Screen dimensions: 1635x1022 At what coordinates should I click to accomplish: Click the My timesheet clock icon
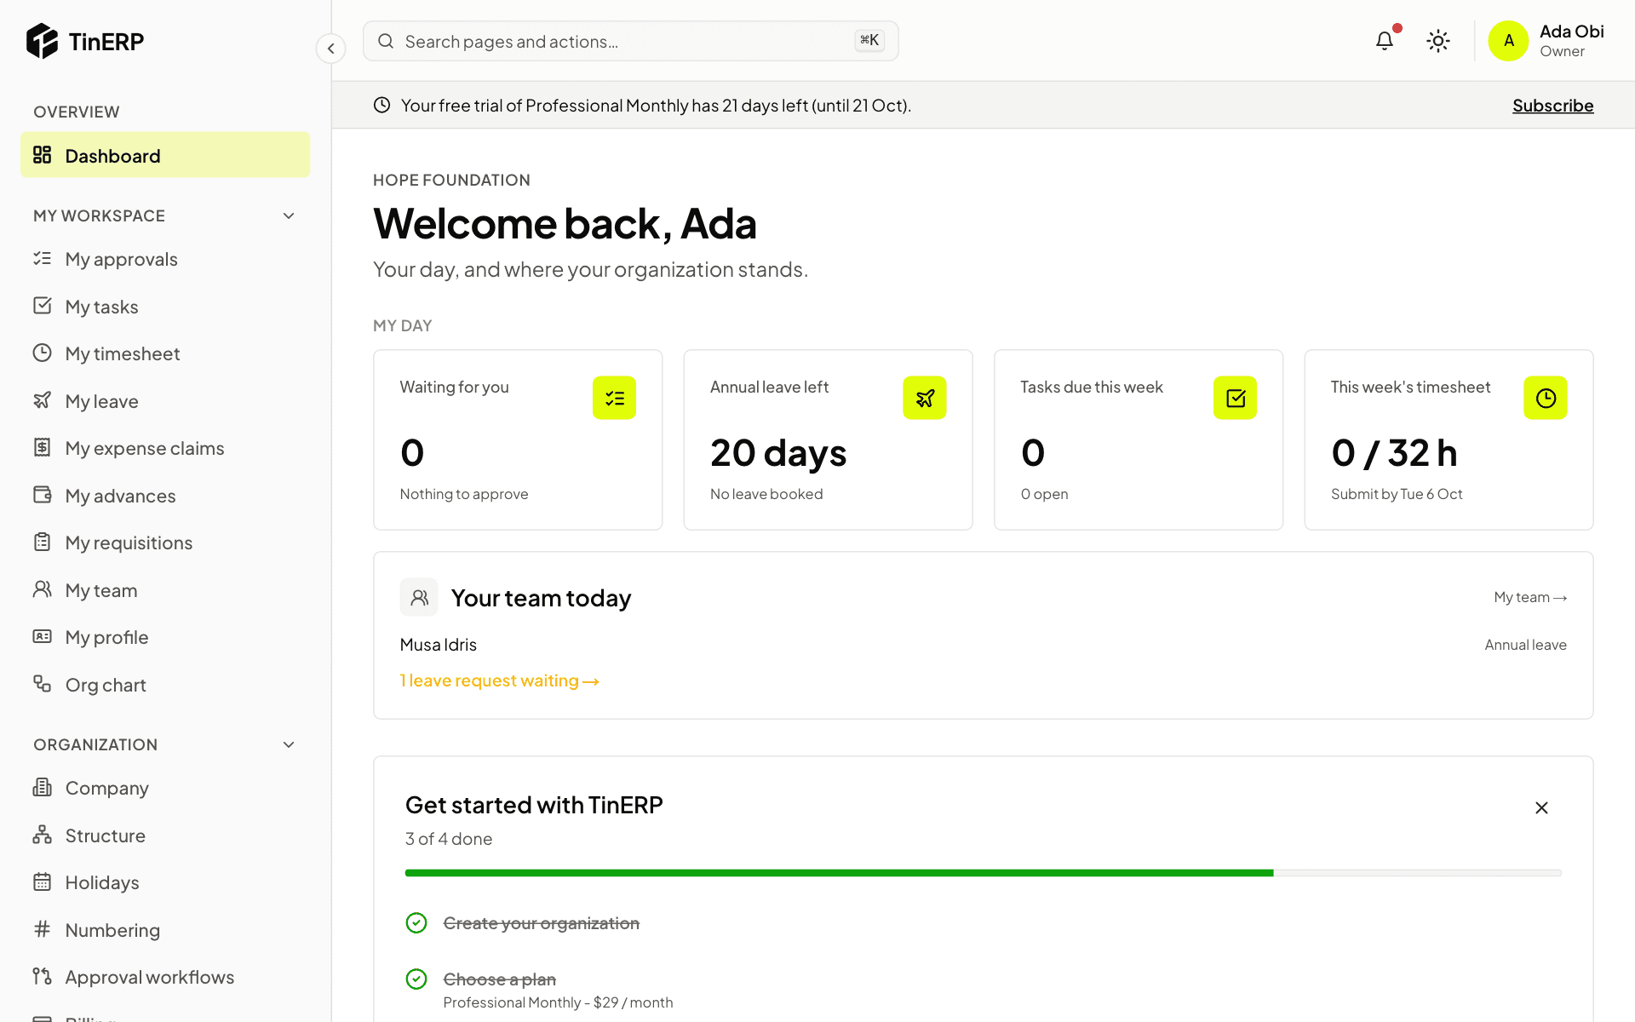[x=42, y=353]
